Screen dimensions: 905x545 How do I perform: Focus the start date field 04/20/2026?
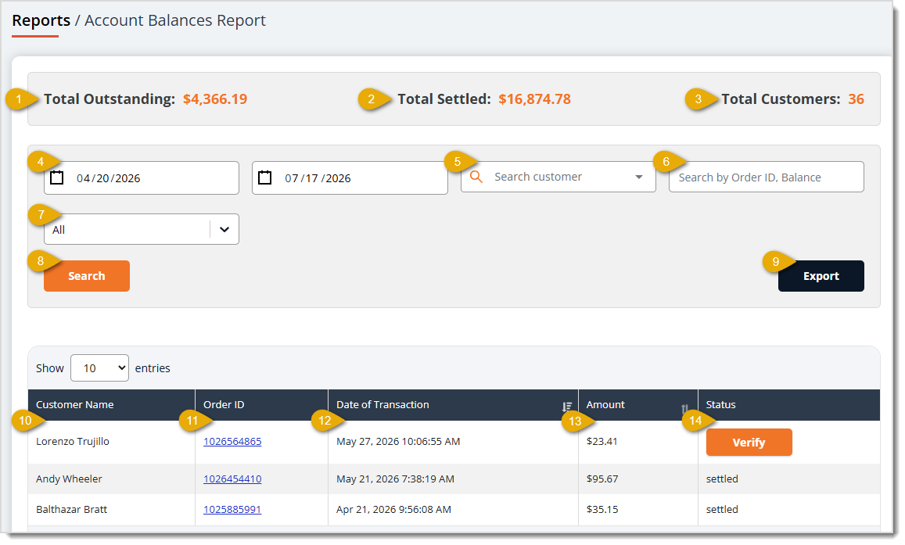[142, 177]
